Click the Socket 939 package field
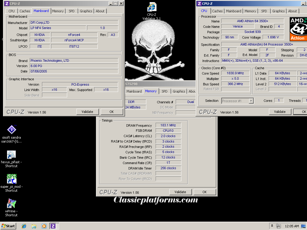307x230 pixels. point(252,32)
